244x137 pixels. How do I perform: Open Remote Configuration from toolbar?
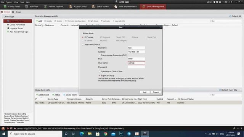[x=75, y=21]
